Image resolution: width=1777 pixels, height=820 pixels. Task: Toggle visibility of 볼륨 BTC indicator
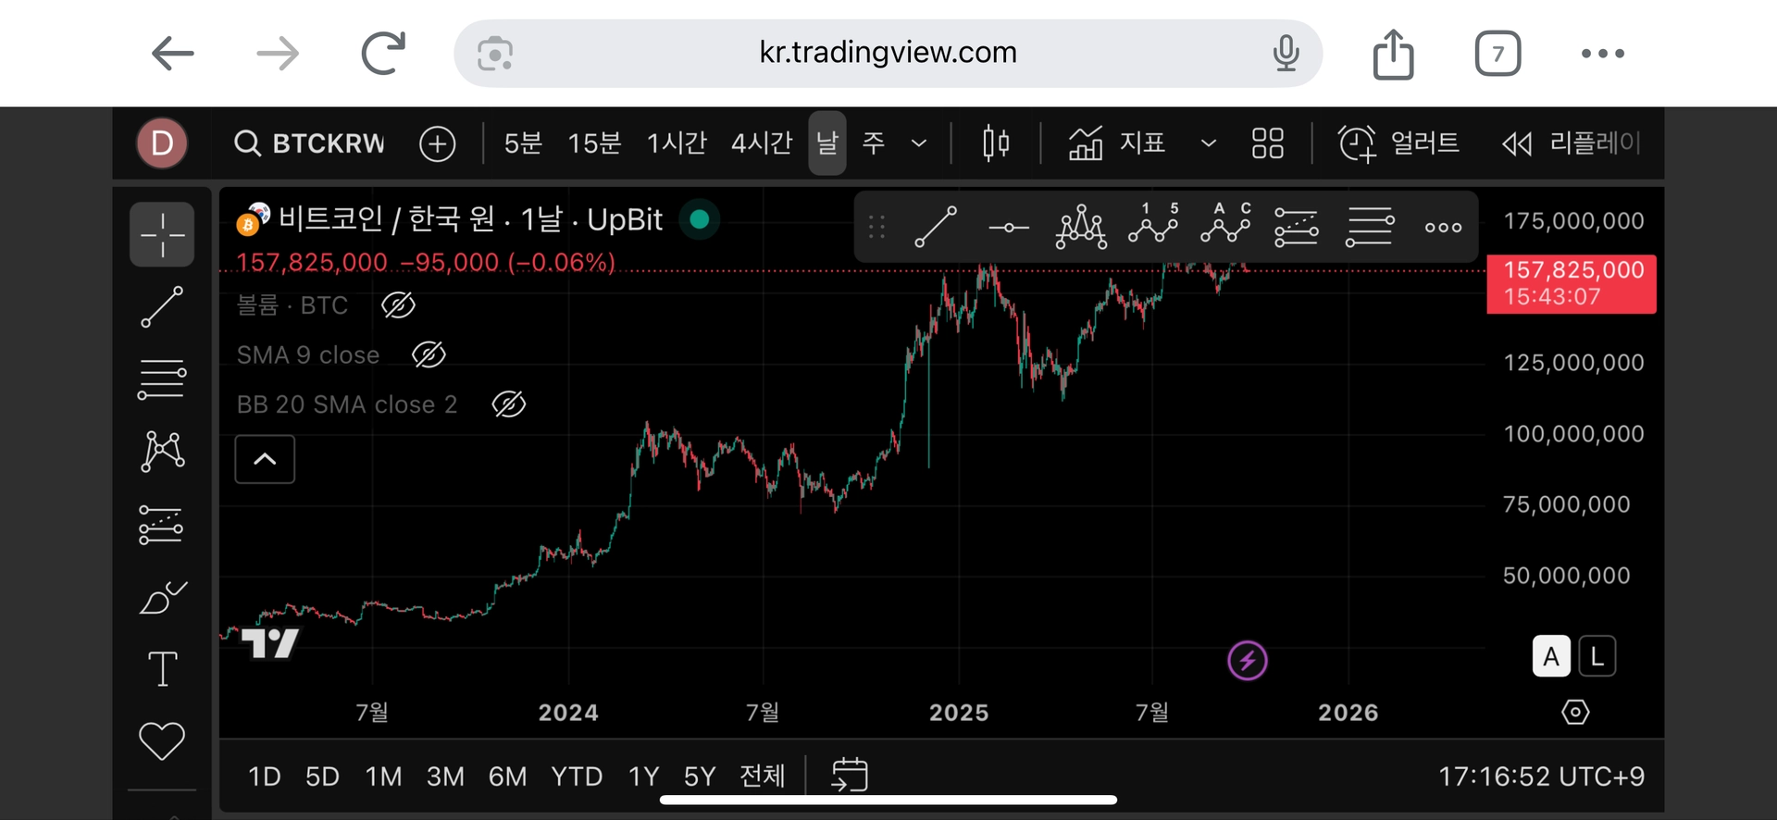[398, 304]
